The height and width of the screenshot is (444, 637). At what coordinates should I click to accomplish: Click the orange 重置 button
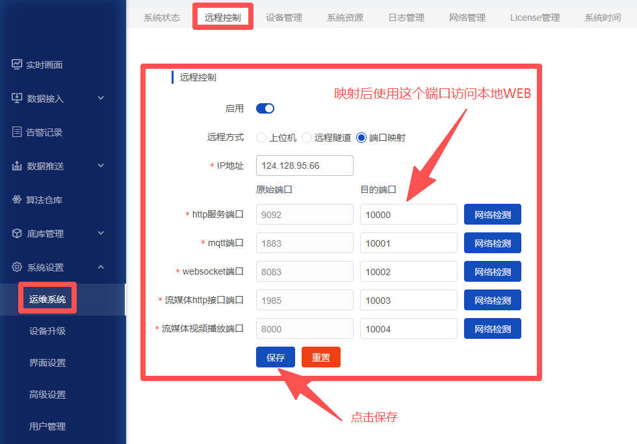point(321,357)
